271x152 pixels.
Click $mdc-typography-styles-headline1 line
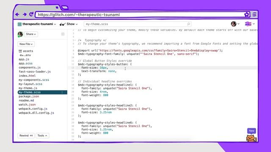pyautogui.click(x=107, y=85)
